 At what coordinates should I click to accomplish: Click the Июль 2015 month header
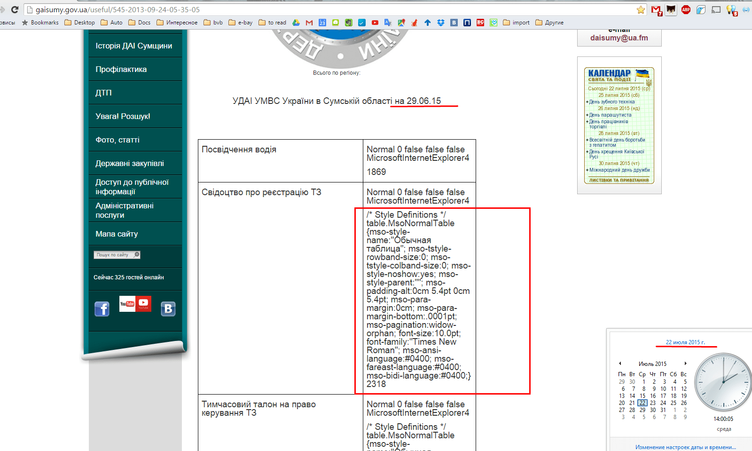click(652, 364)
